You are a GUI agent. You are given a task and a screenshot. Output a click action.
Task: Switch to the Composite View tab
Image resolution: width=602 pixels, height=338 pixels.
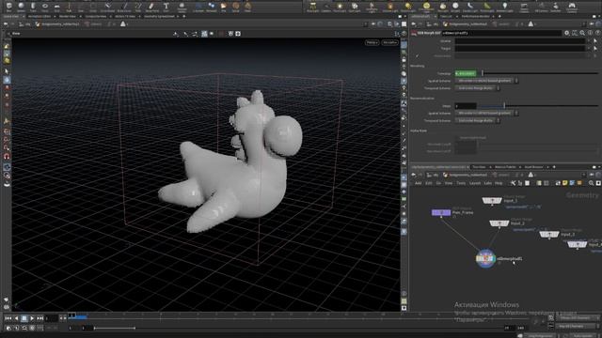(95, 17)
